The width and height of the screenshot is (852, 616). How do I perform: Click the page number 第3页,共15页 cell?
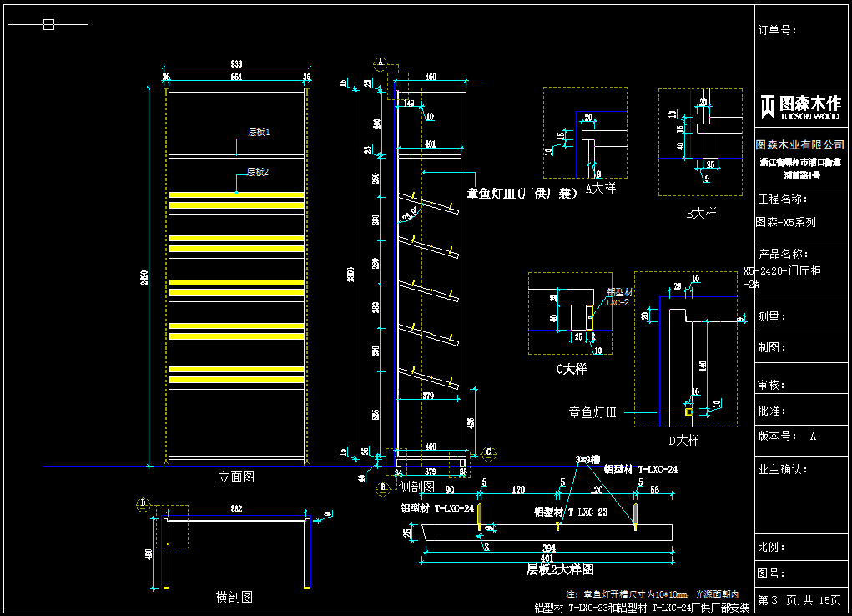[799, 600]
